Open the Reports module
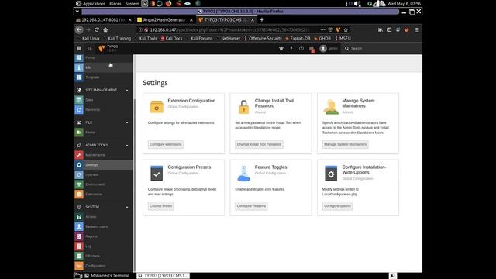 point(103,236)
